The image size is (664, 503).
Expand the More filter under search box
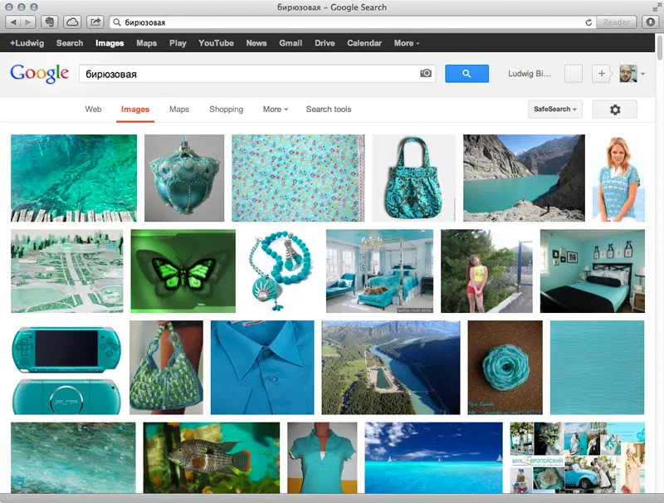276,110
